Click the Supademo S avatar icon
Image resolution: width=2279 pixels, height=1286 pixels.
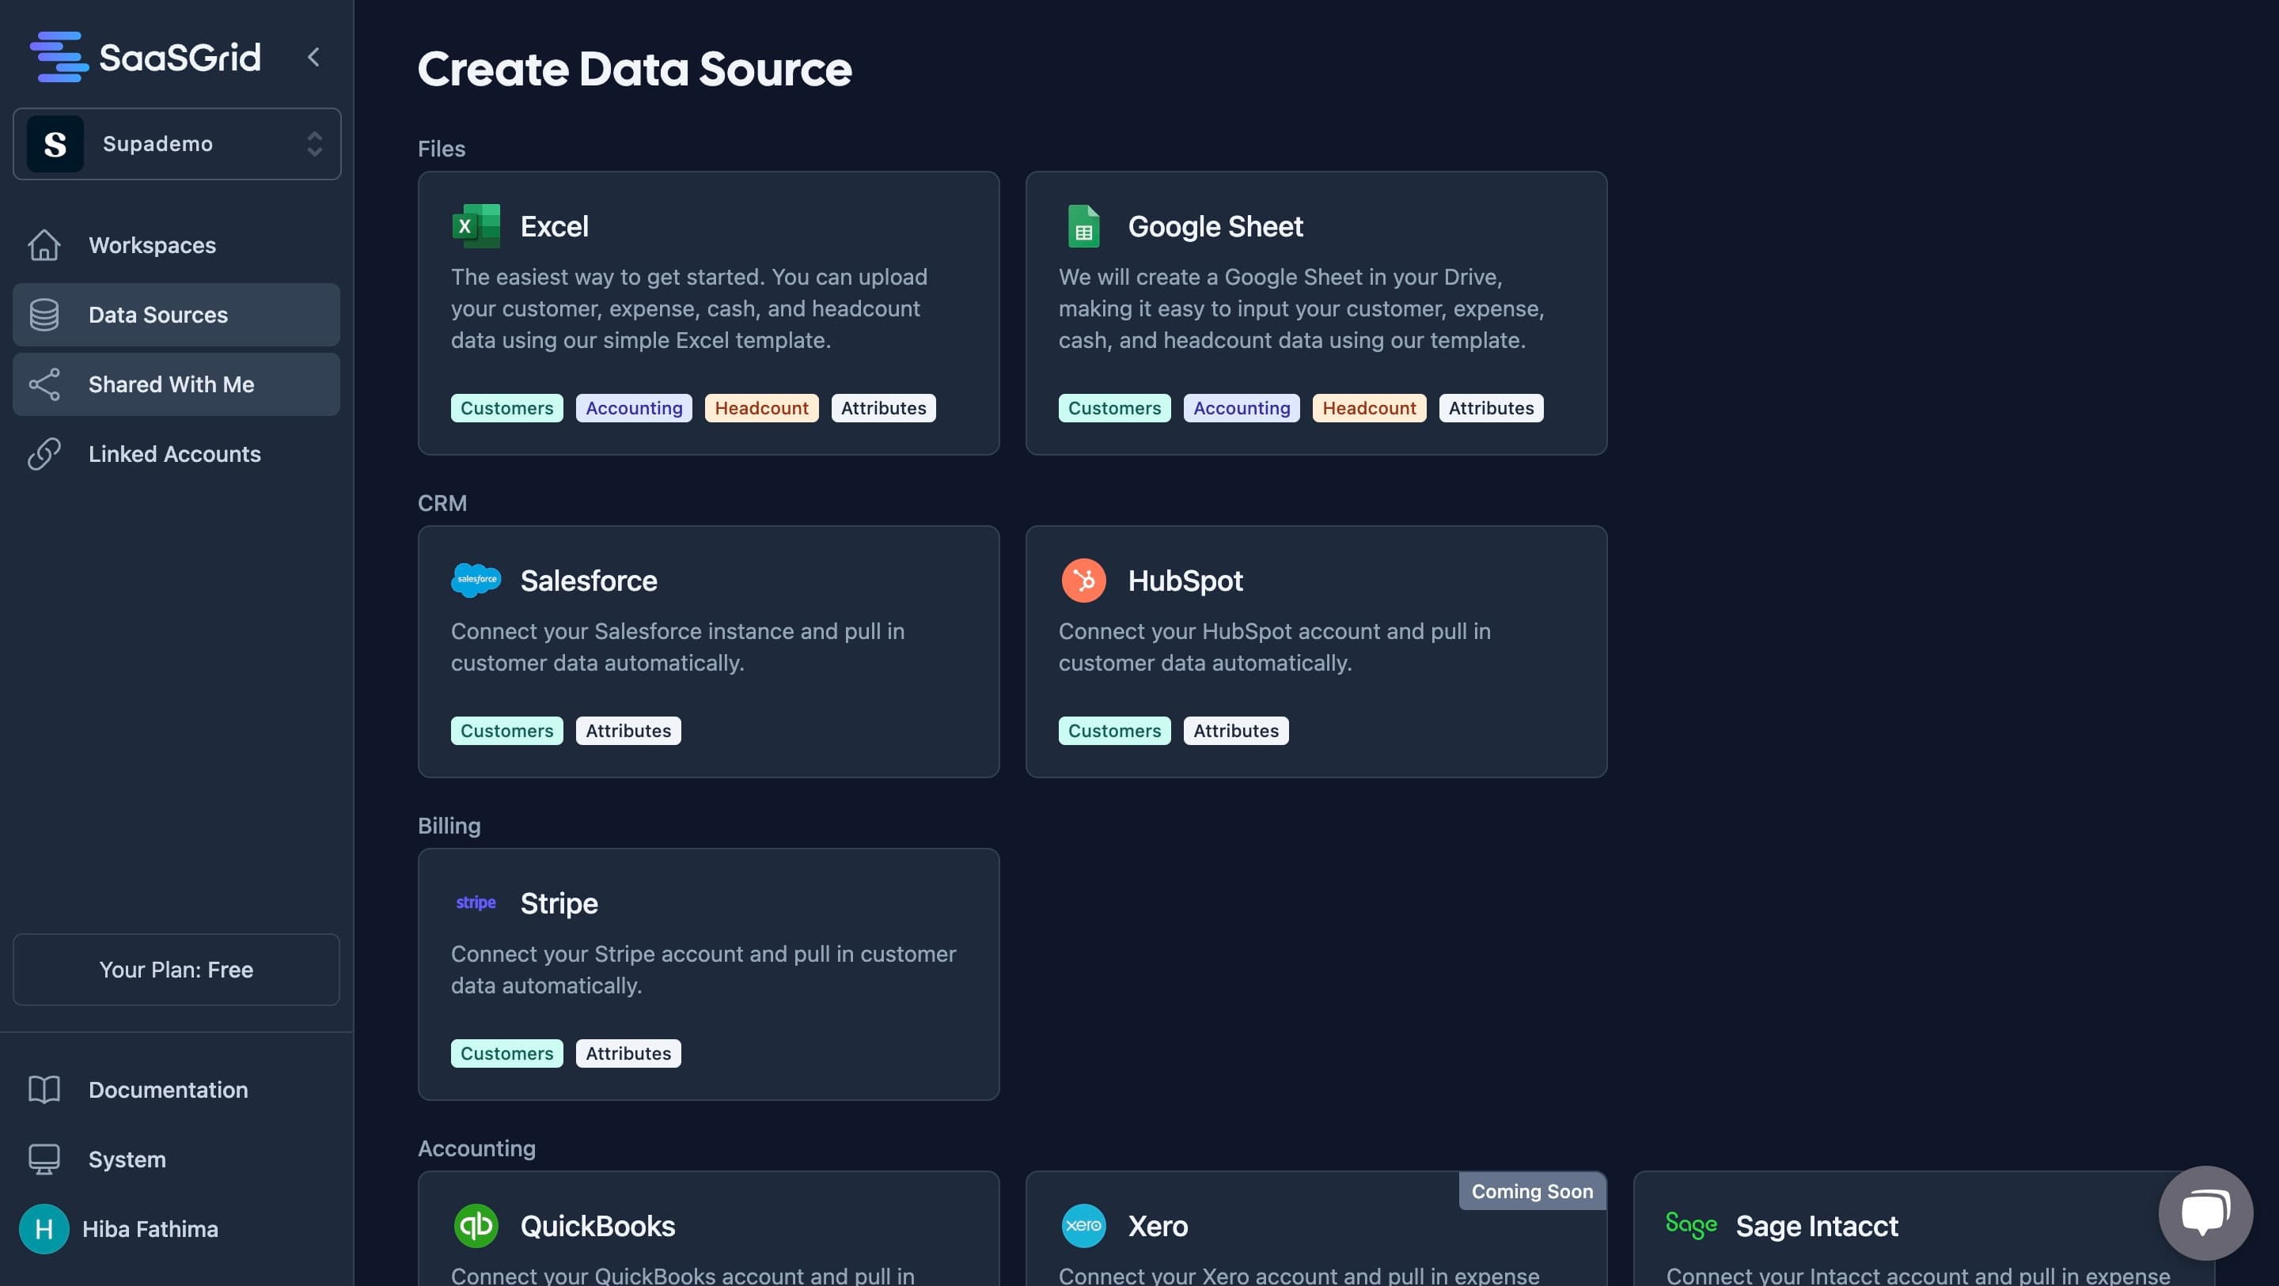pyautogui.click(x=55, y=144)
